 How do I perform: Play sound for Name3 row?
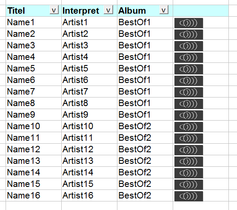(x=189, y=46)
